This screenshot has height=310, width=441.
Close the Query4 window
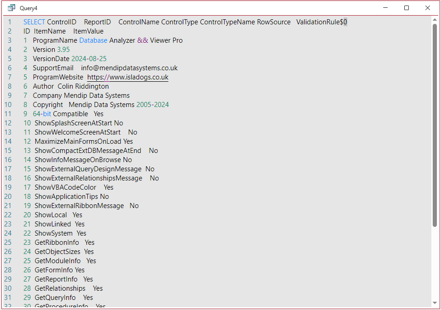428,8
